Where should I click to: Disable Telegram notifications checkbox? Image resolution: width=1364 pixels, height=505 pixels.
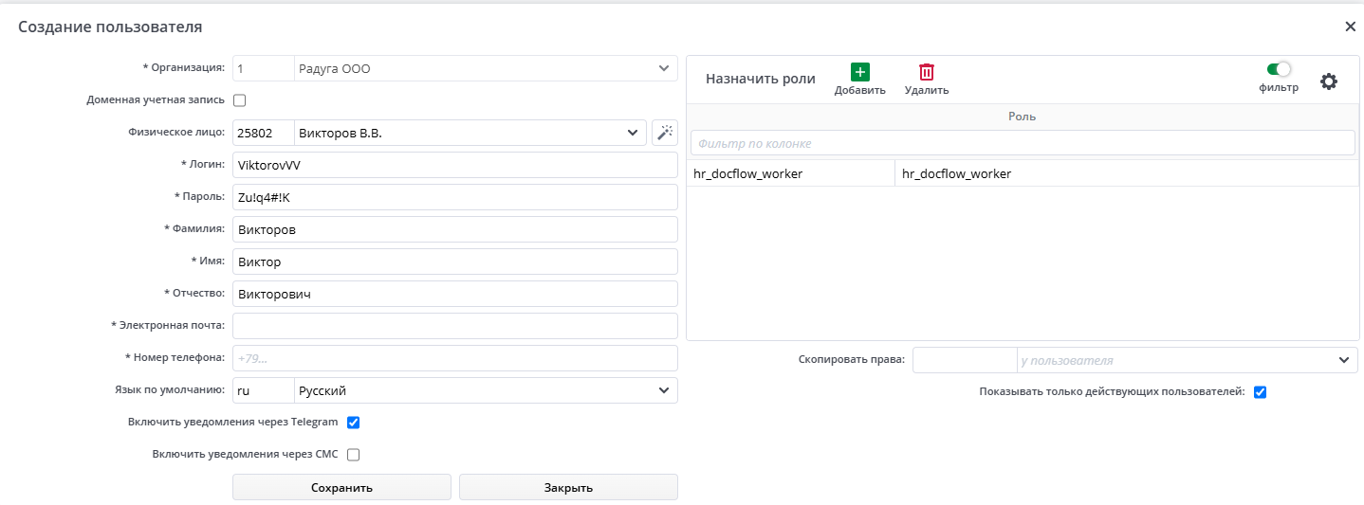click(x=354, y=422)
